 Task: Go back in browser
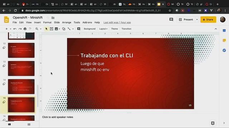[x=4, y=10]
